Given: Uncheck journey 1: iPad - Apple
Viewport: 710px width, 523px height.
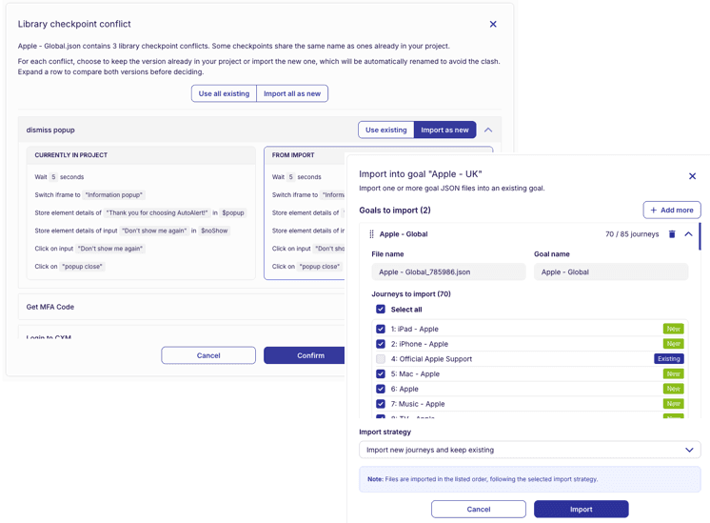Looking at the screenshot, I should [381, 329].
